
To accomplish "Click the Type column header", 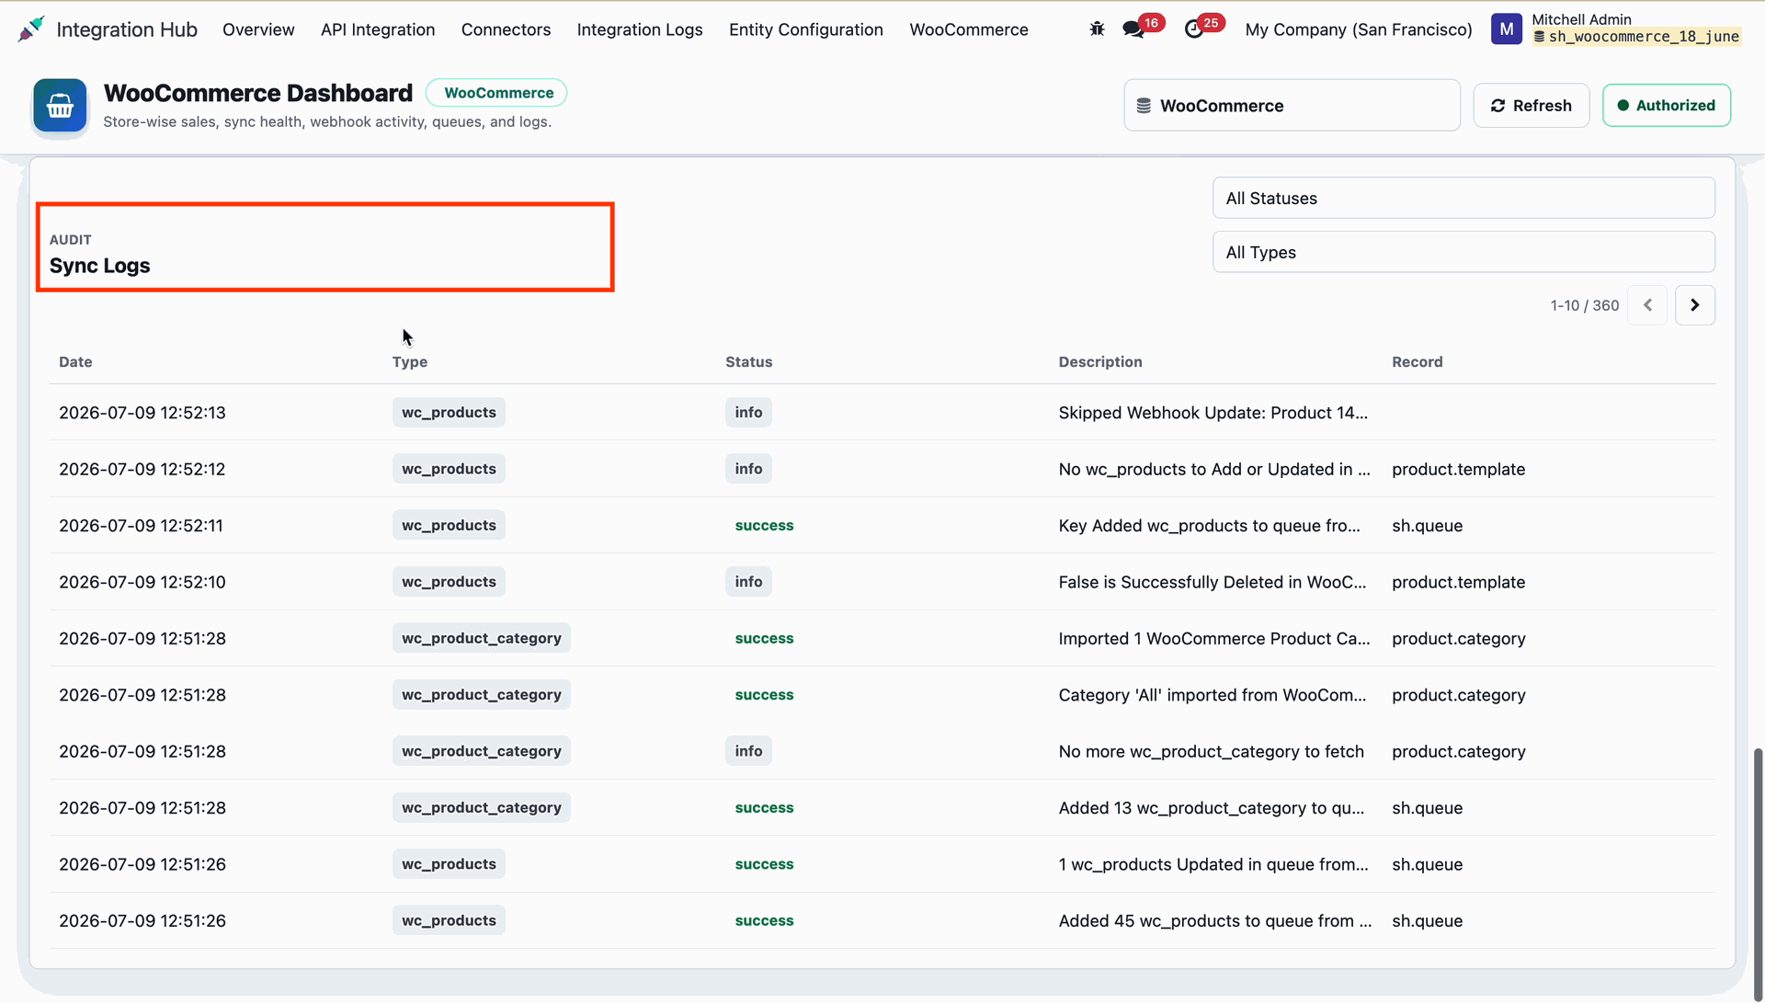I will point(410,362).
